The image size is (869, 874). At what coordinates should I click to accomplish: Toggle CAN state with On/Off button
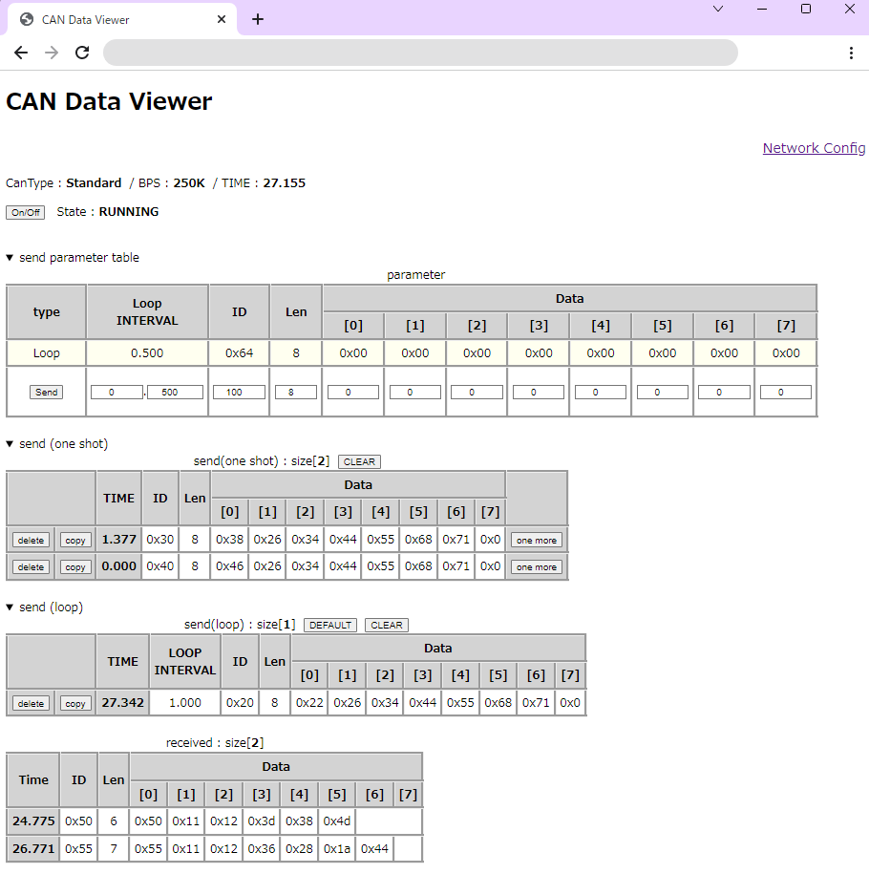pos(25,212)
